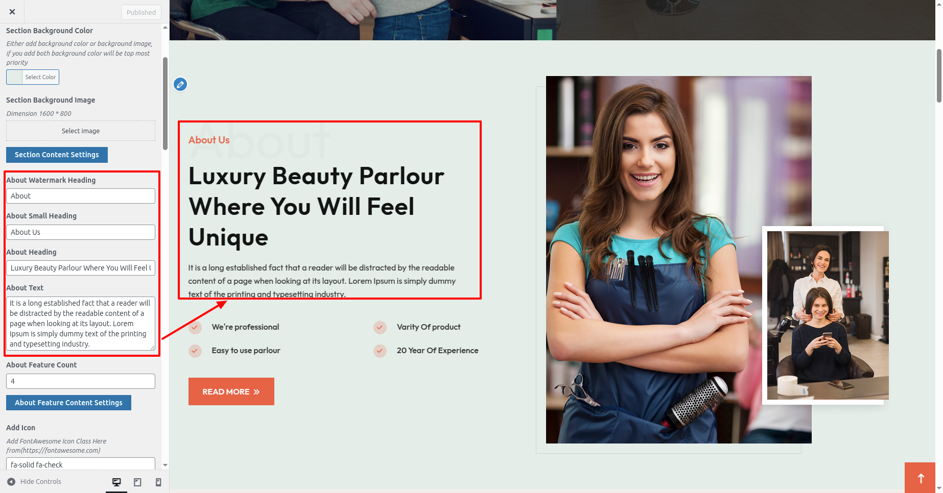This screenshot has width=943, height=493.
Task: Click the About Watermark Heading input field
Action: [81, 196]
